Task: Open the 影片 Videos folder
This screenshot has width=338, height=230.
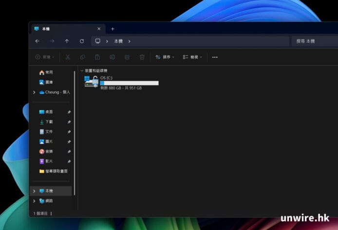Action: coord(49,161)
